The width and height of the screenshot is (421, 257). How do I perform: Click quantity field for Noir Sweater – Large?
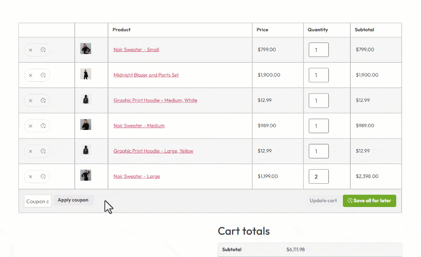point(319,177)
